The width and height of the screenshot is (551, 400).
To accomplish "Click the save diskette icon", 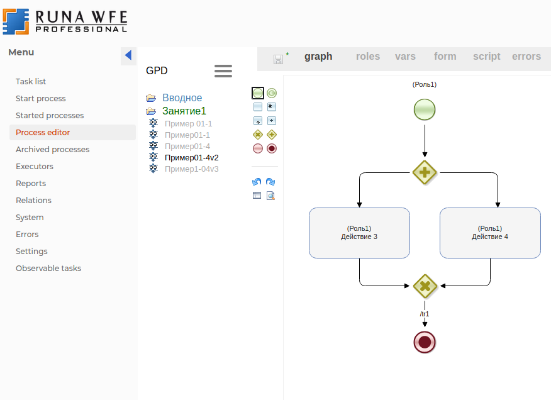I will pos(278,59).
